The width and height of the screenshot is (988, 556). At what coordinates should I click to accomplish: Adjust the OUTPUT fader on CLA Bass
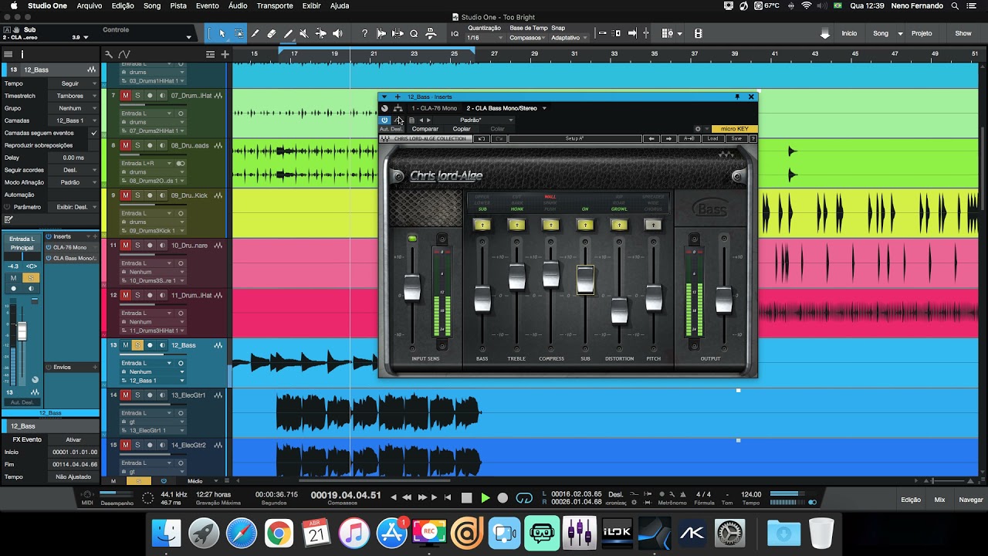point(723,300)
